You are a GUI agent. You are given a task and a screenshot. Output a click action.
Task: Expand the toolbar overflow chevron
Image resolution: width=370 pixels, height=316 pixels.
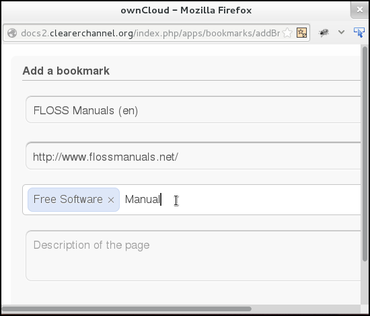[x=341, y=32]
